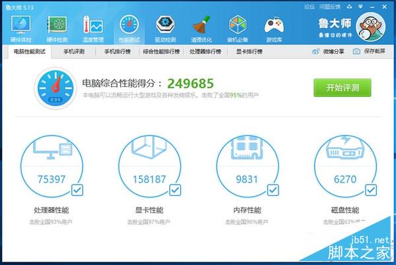Click 击败全国93%用户 text
This screenshot has width=396, height=265.
(x=51, y=222)
